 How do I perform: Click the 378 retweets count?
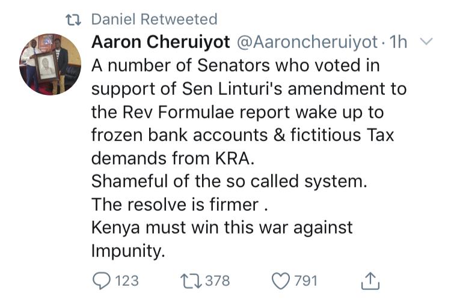[217, 280]
